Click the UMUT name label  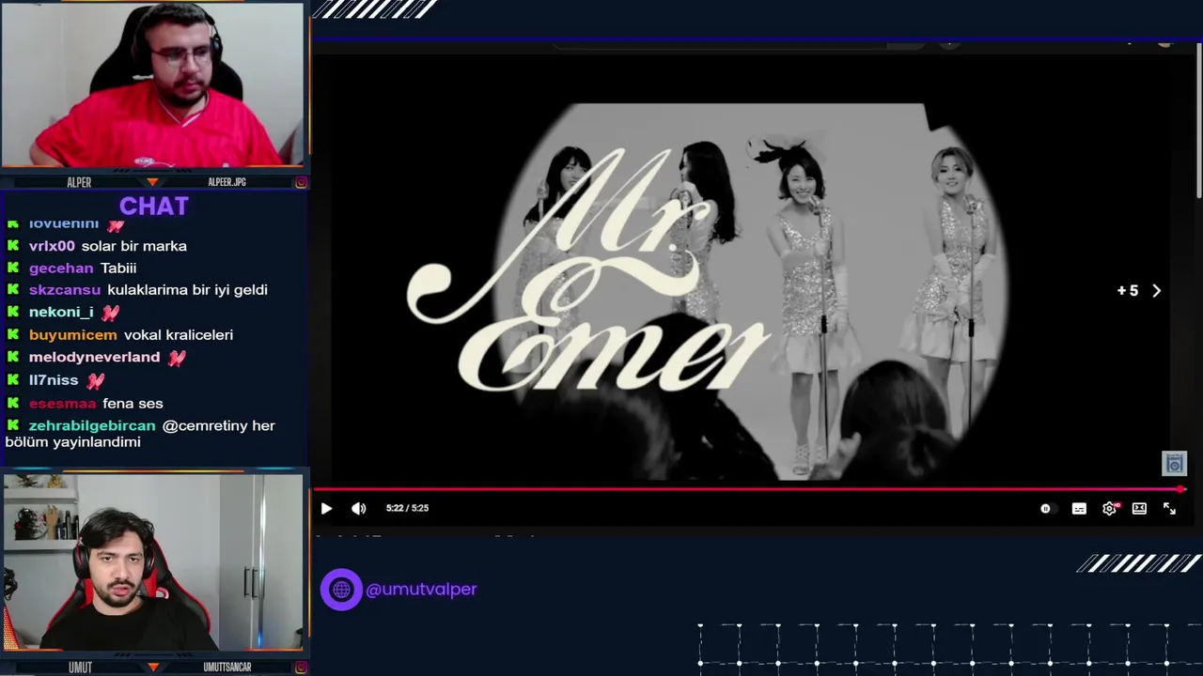(x=80, y=668)
